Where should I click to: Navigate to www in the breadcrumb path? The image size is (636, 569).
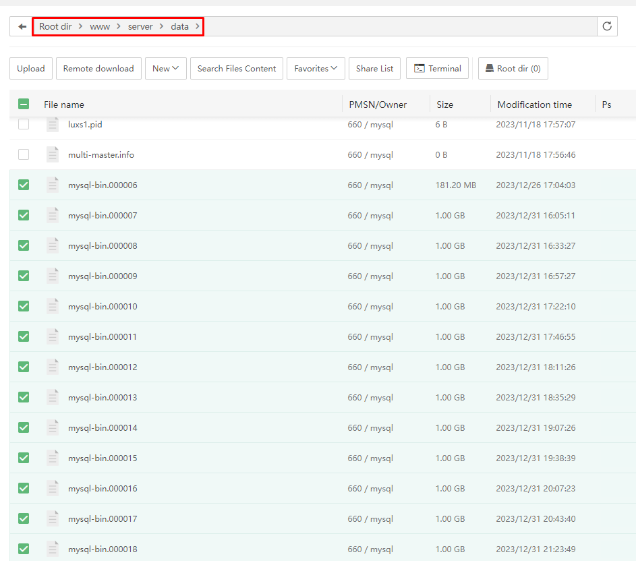[100, 26]
